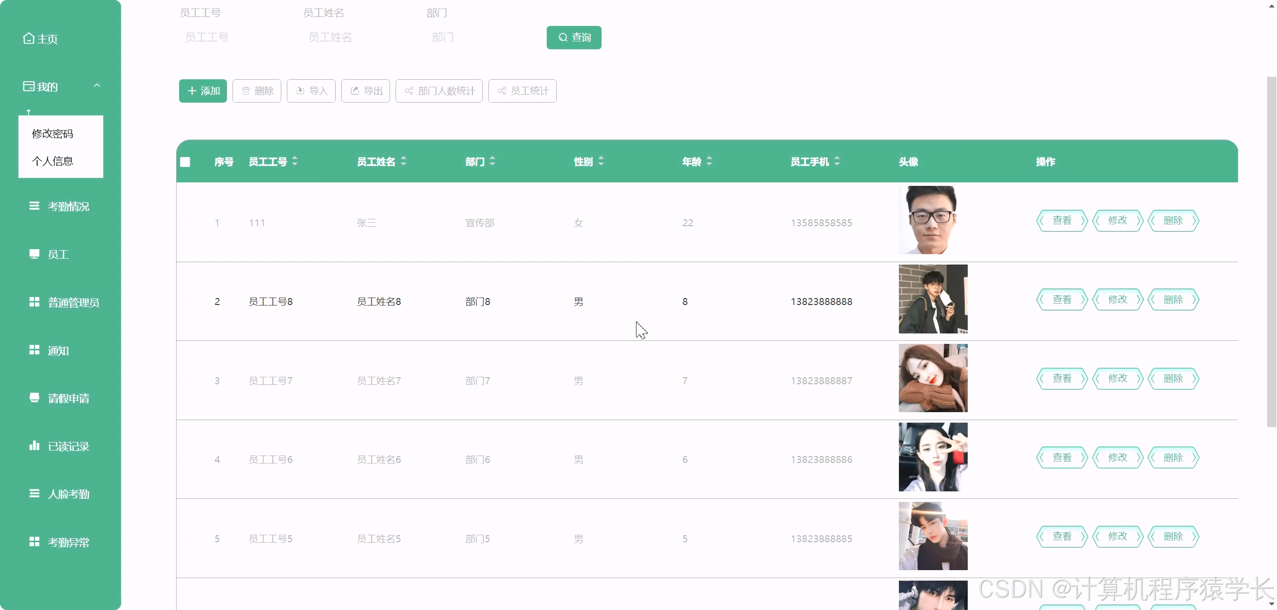Click the 请假申请 sidebar icon
The height and width of the screenshot is (610, 1277).
point(34,398)
